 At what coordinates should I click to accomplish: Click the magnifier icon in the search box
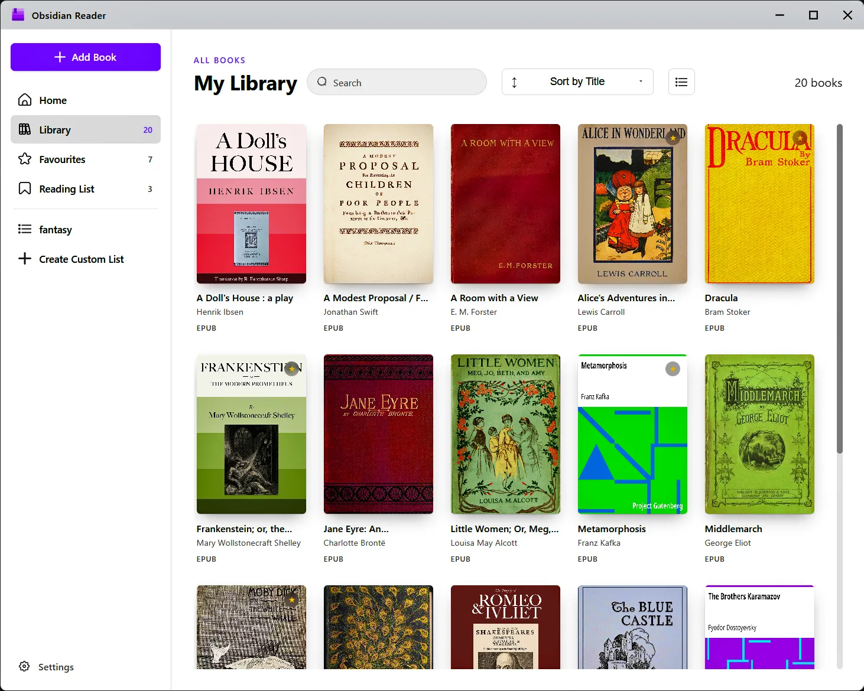click(322, 82)
